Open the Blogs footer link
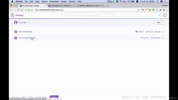Screen dimensions: 178x100 (x=24, y=97)
